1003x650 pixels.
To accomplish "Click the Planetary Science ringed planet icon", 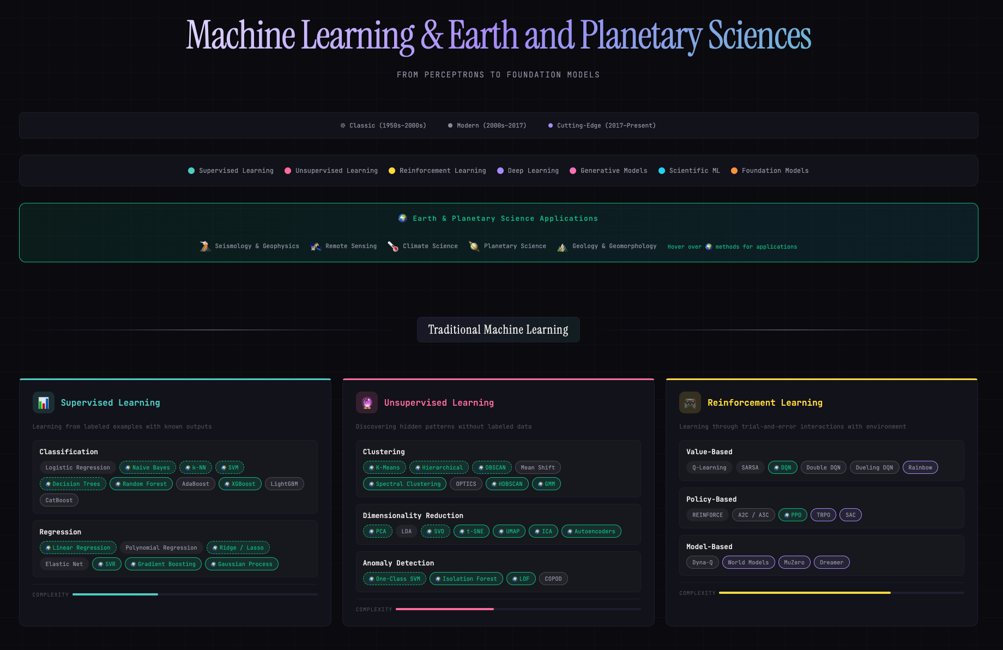I will (474, 246).
